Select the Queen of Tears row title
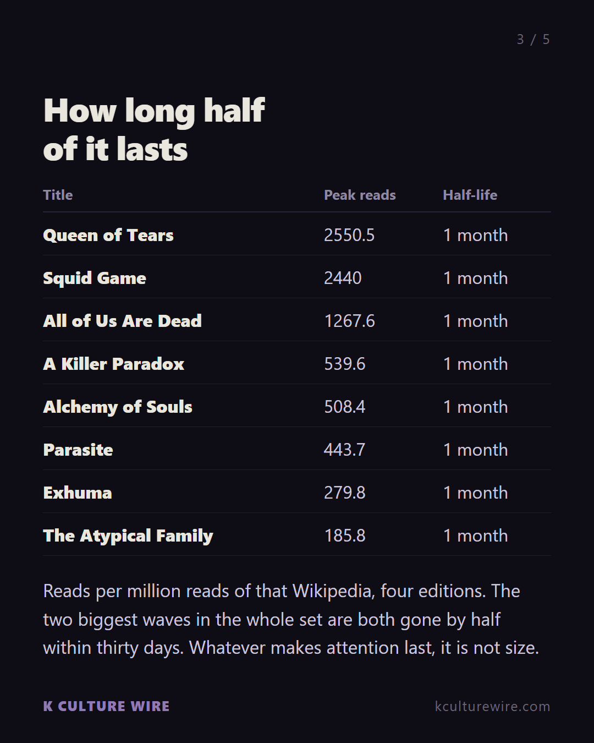 click(x=108, y=235)
